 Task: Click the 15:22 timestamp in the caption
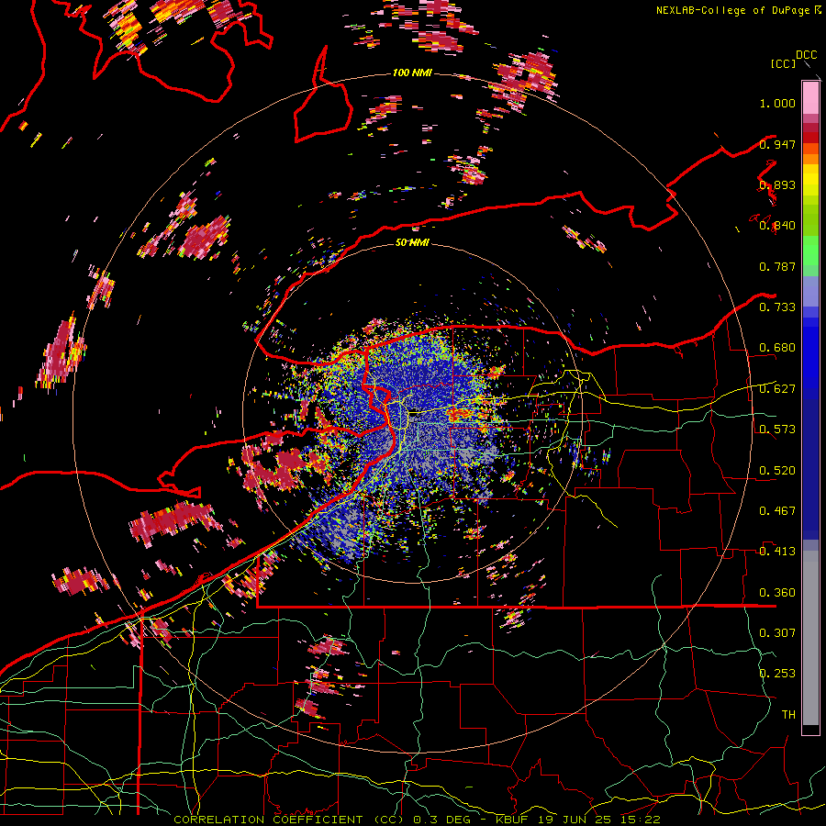tap(640, 820)
